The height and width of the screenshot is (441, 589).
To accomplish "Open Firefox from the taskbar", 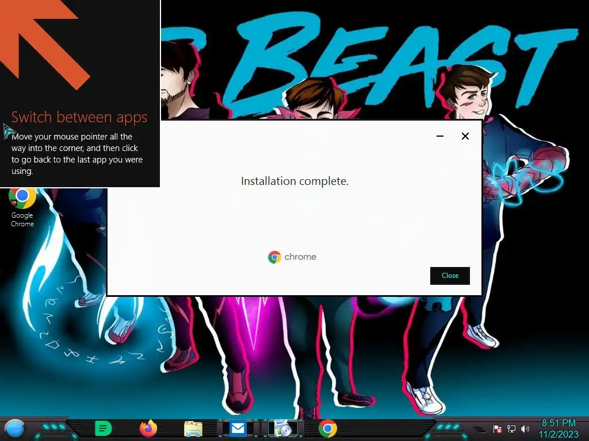I will tap(148, 428).
